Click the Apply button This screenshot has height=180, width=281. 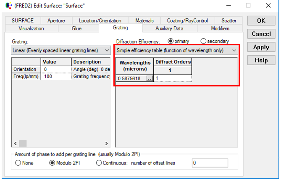tap(261, 47)
